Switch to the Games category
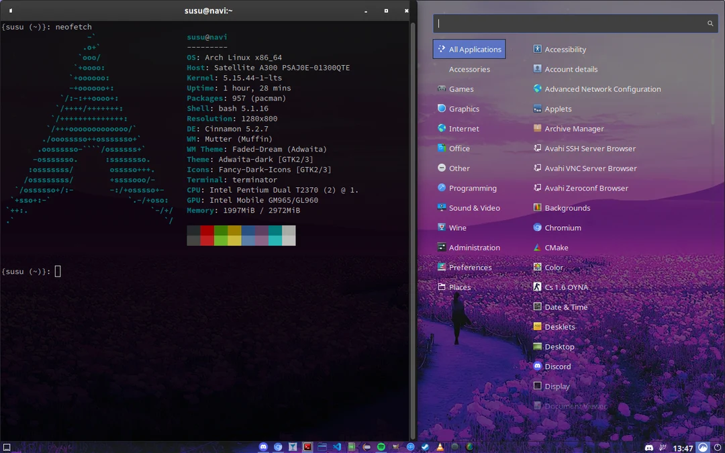This screenshot has height=453, width=725. (460, 89)
